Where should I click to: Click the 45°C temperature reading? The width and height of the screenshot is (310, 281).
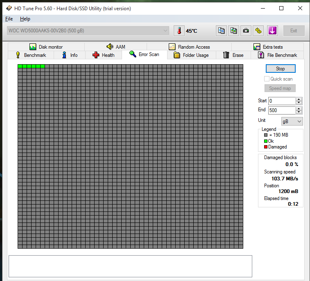coord(191,31)
